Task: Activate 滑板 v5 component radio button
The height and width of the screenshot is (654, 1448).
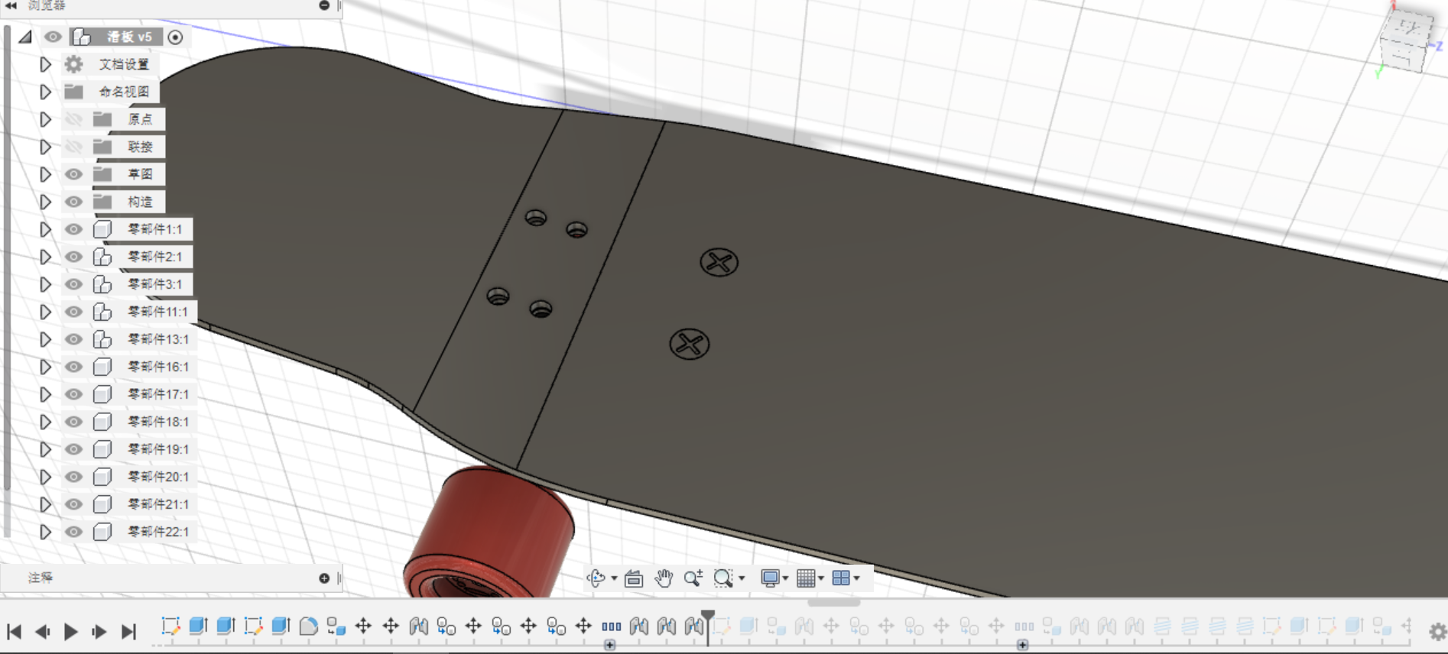Action: 175,37
